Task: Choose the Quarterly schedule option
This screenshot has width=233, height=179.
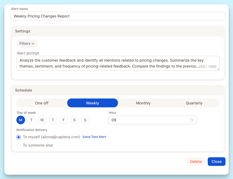Action: coord(194,103)
